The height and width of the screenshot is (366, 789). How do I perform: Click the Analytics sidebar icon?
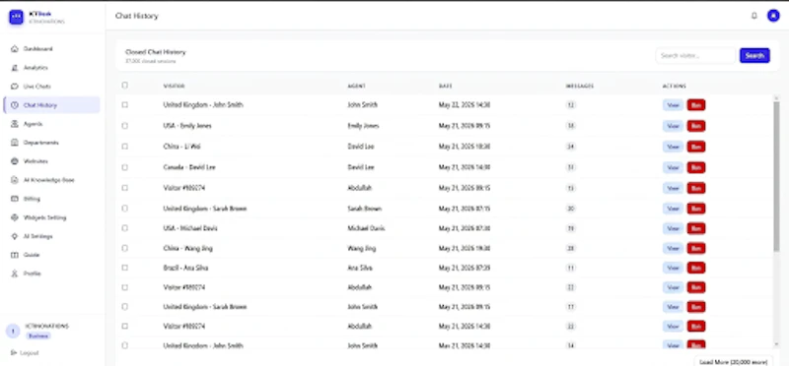pyautogui.click(x=15, y=68)
